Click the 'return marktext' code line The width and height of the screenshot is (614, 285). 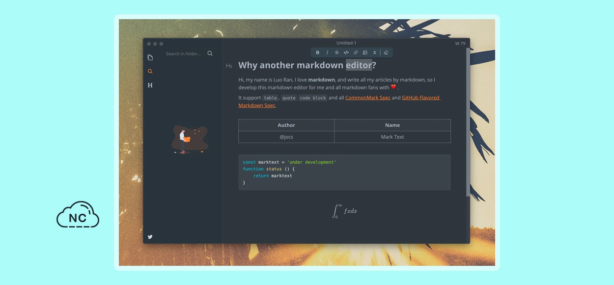tap(273, 176)
